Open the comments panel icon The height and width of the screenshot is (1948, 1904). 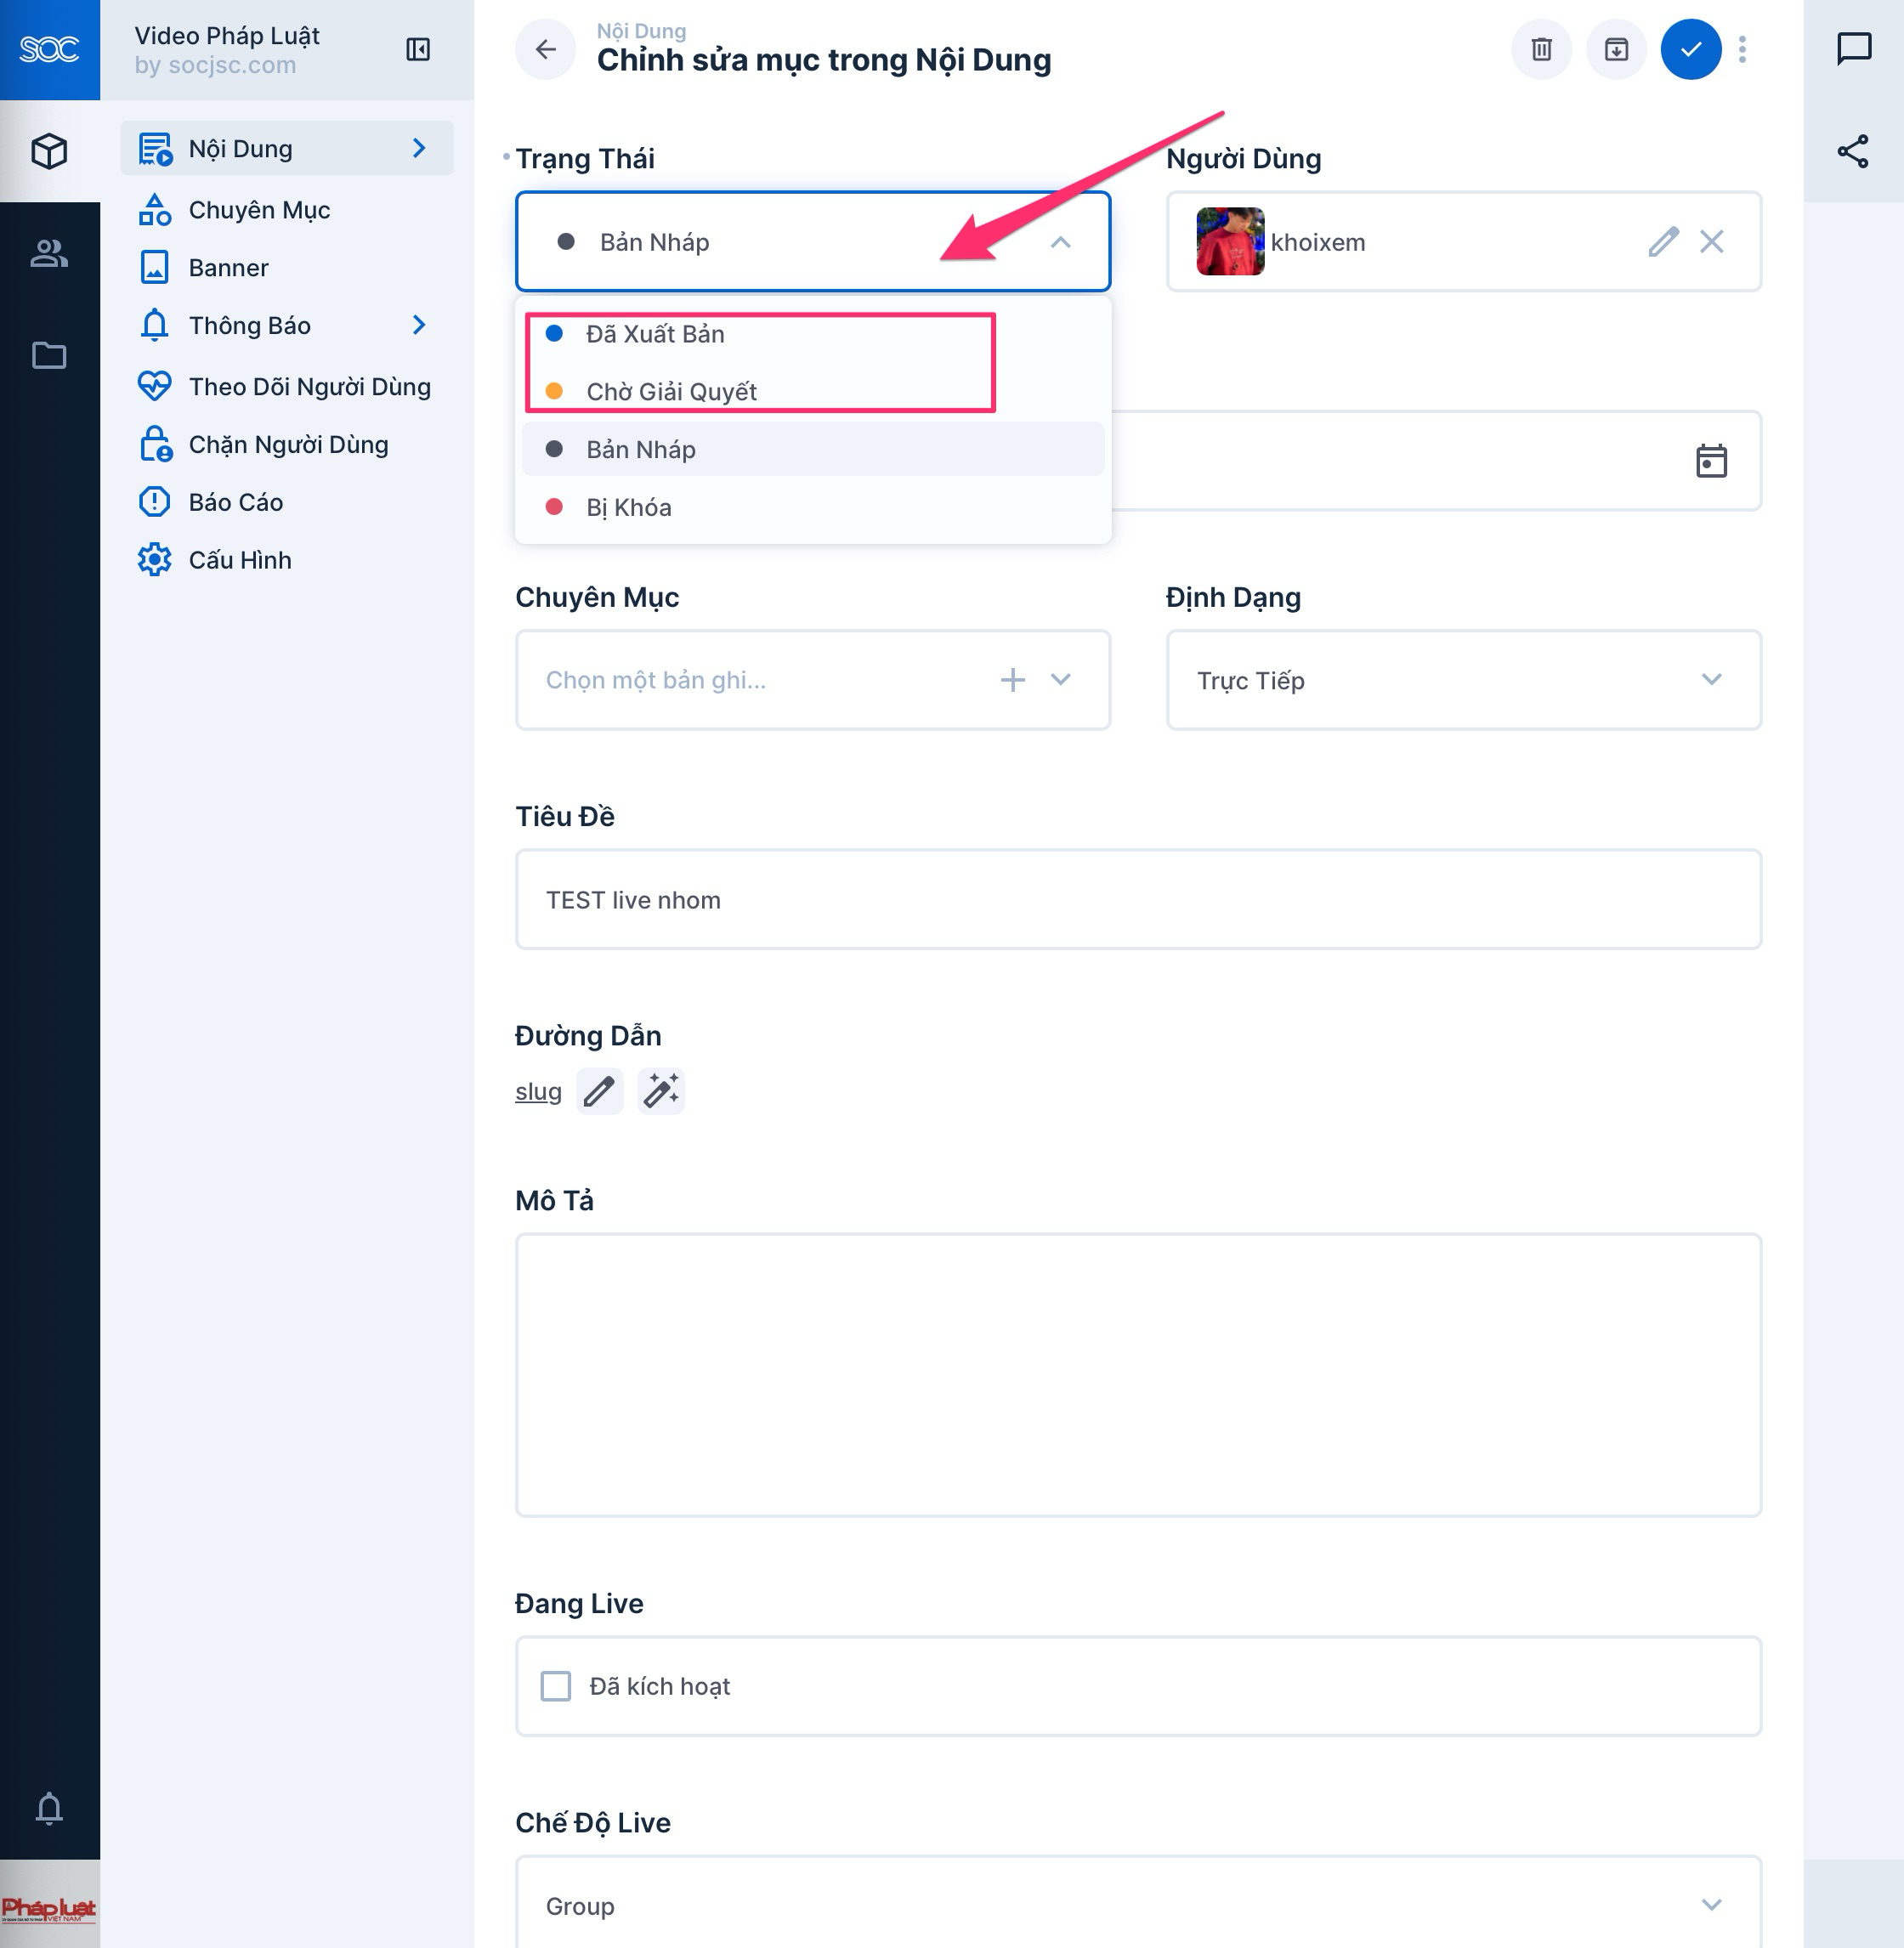[1853, 48]
